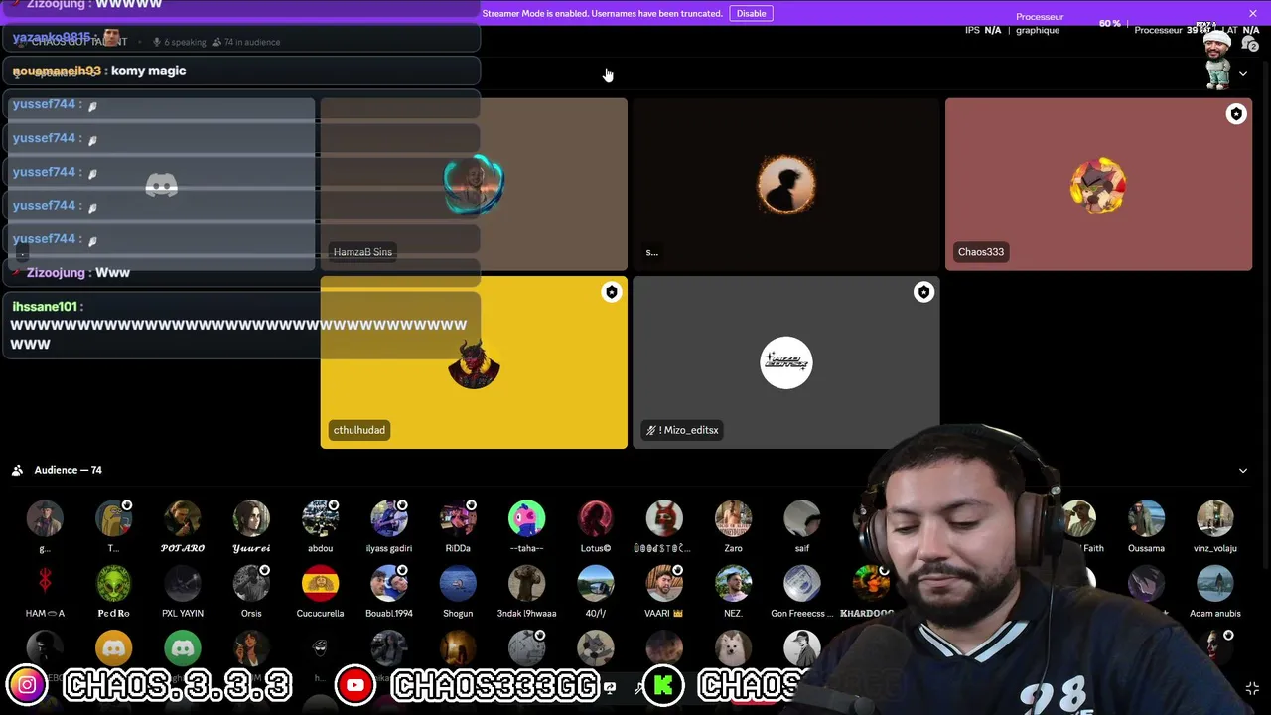1271x715 pixels.
Task: Select the flaming silhouette avatar of speaker s...
Action: [x=786, y=185]
